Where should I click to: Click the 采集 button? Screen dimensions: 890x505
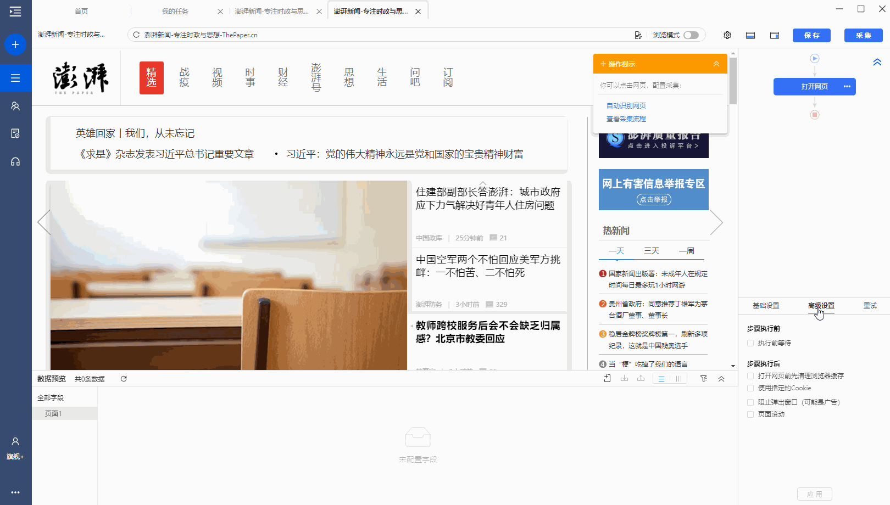tap(864, 35)
